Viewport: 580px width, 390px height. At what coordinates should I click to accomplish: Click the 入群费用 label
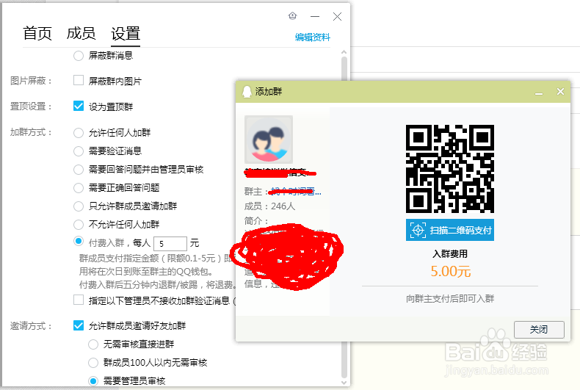[450, 254]
